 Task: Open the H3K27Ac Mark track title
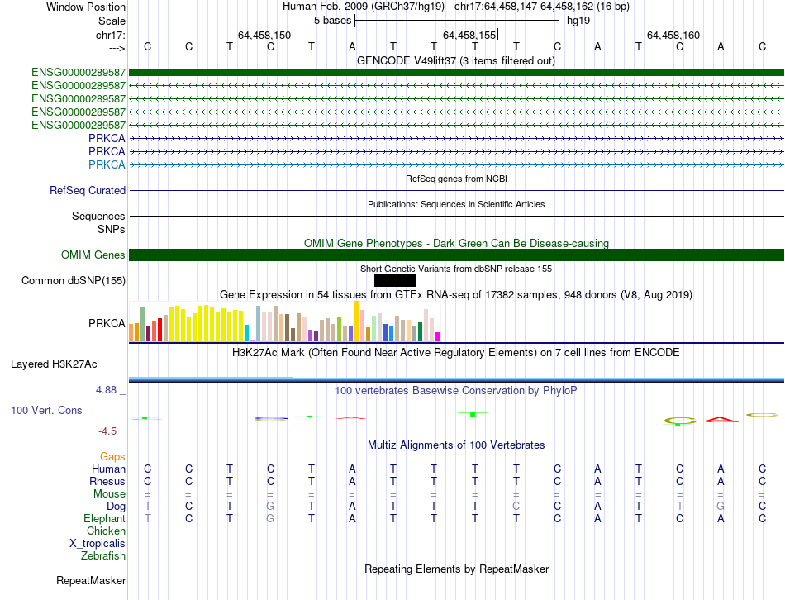(x=456, y=353)
